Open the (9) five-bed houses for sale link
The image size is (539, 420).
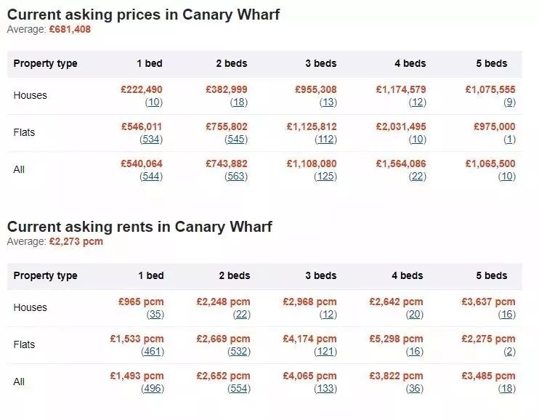click(x=509, y=102)
